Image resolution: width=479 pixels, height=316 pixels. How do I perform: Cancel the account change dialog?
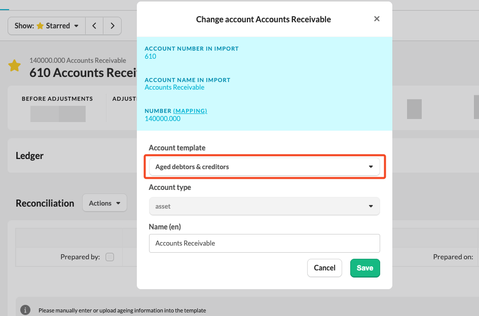pos(324,268)
